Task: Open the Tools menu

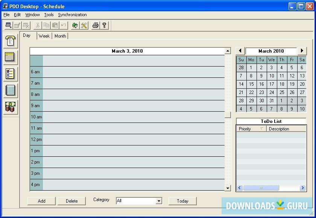Action: 49,15
